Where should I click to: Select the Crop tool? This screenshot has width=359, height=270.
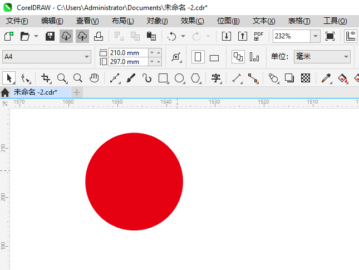[x=46, y=78]
